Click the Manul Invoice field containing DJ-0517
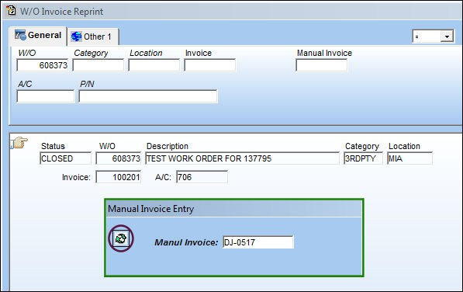Screen dimensions: 463x292 258,242
